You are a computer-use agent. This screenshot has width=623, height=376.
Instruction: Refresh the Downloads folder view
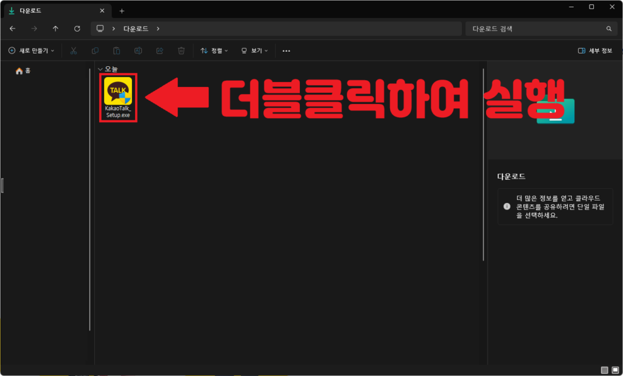pos(77,29)
